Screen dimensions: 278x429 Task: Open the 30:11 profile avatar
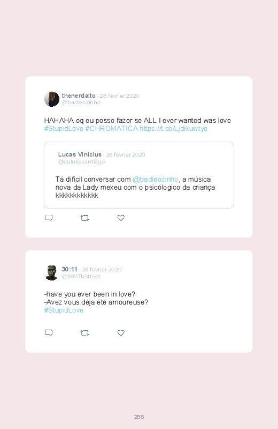pos(52,273)
